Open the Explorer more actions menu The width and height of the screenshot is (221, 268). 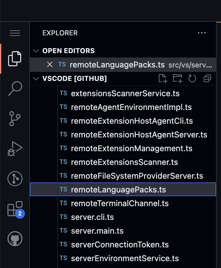tap(202, 33)
